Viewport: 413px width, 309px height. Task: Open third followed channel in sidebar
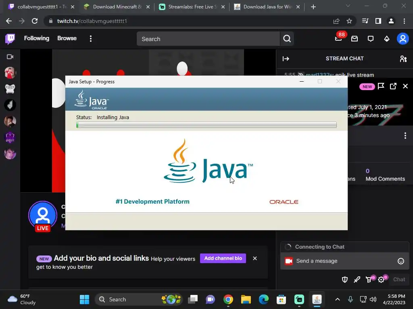[x=10, y=105]
